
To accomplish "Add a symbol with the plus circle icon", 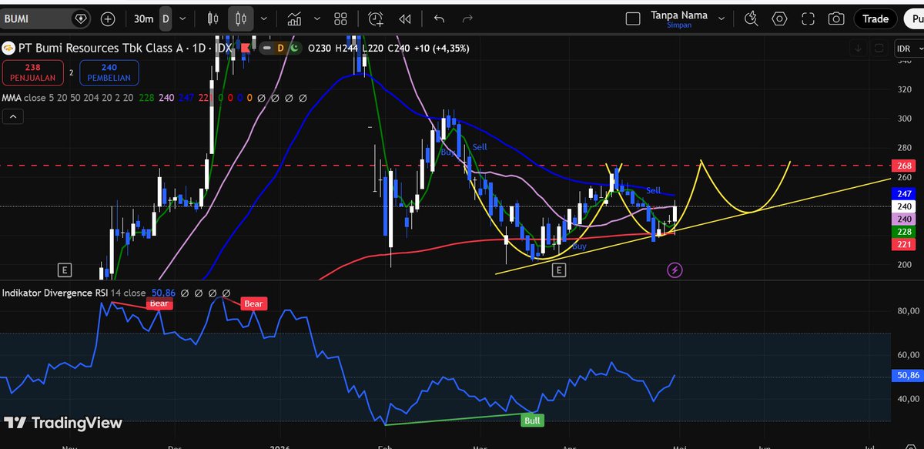I will click(108, 18).
